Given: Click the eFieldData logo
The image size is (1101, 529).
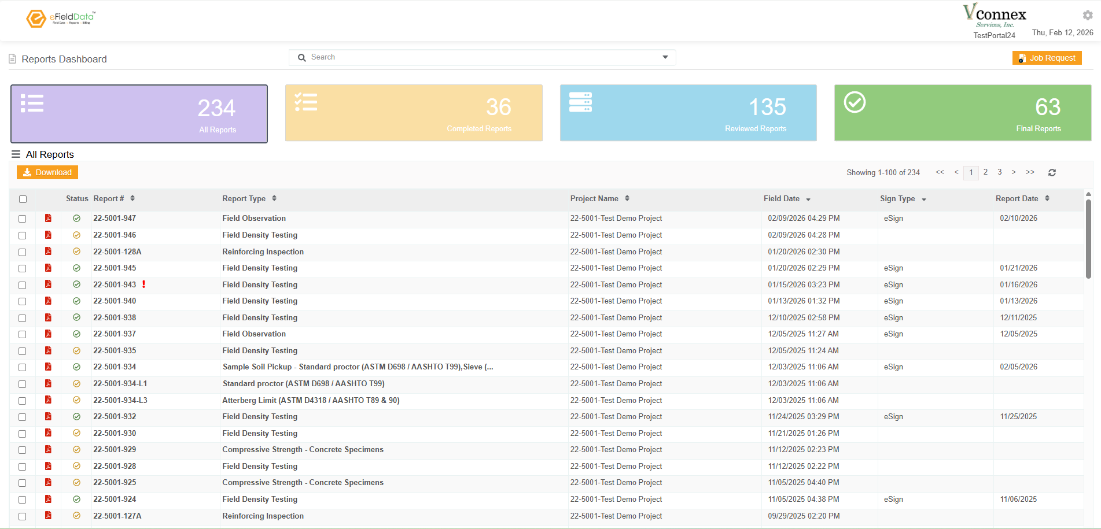Looking at the screenshot, I should (60, 18).
